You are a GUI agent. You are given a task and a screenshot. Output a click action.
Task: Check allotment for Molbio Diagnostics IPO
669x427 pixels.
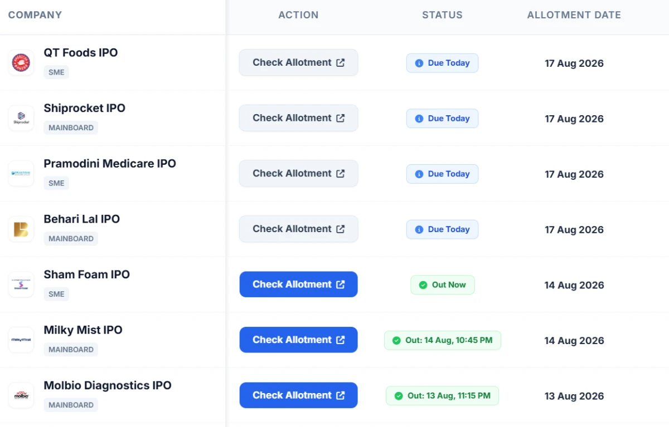[299, 395]
